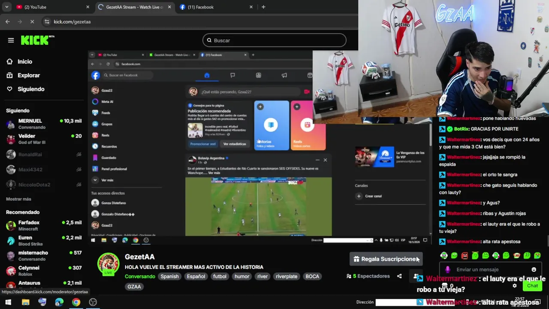
Task: Click Promocionar reel button
Action: (x=203, y=144)
